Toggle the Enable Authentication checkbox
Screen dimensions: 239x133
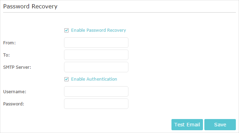pos(66,79)
